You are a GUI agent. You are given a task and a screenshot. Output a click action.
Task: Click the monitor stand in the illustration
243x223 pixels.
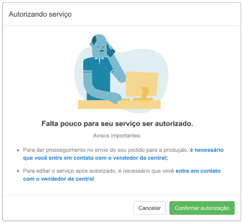[144, 94]
